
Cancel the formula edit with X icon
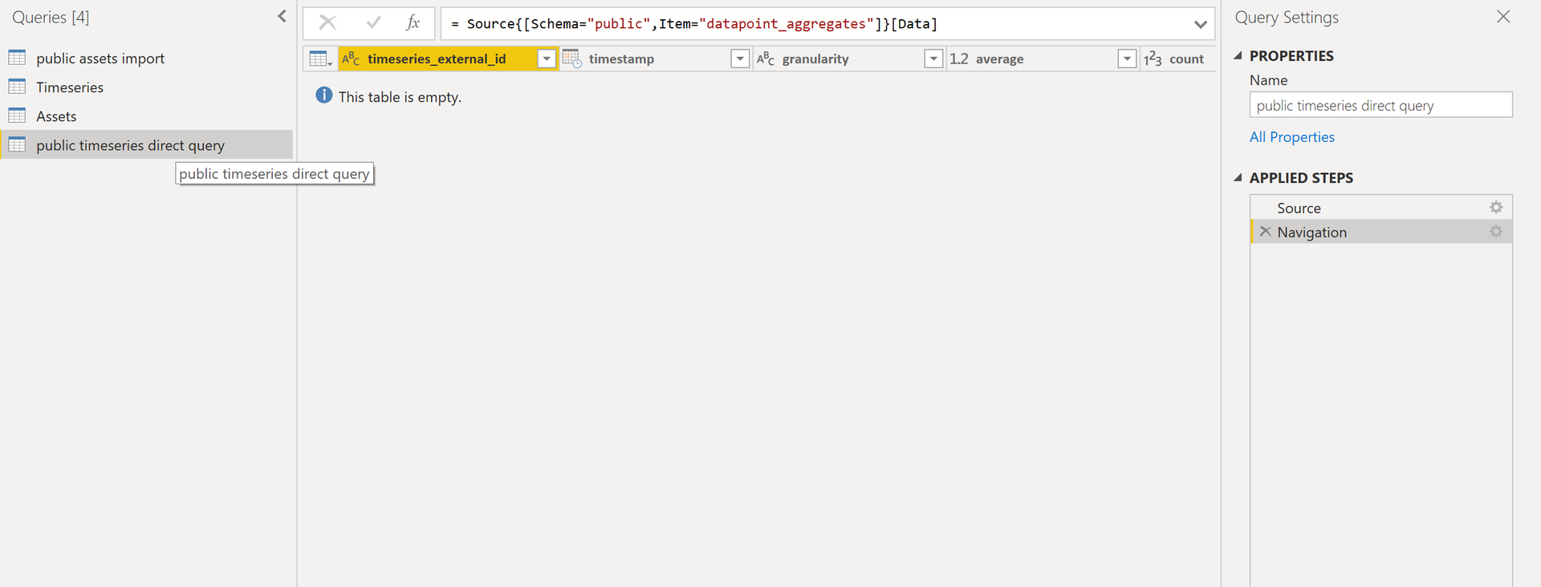click(x=327, y=23)
